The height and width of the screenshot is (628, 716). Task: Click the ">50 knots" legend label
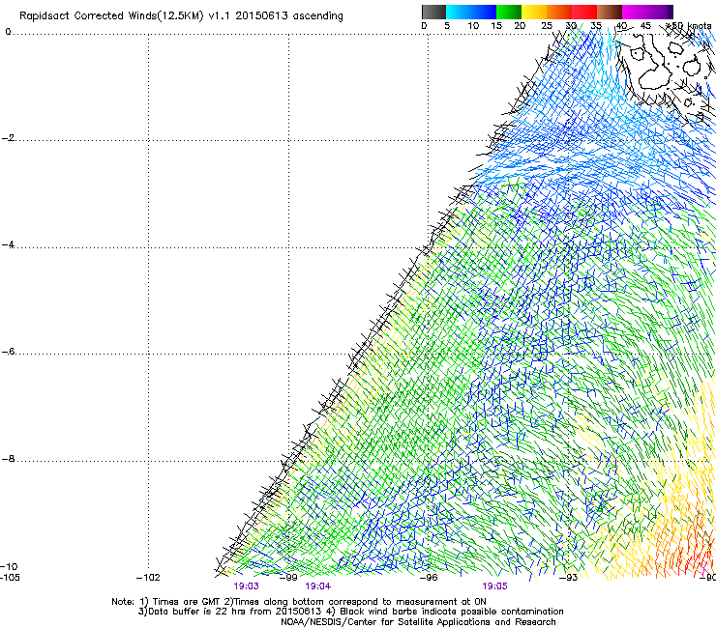pyautogui.click(x=689, y=26)
